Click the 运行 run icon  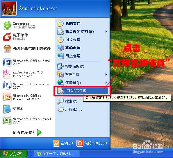tap(60, 109)
